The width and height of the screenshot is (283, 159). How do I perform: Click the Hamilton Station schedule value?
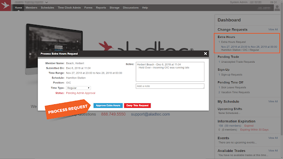pyautogui.click(x=76, y=78)
